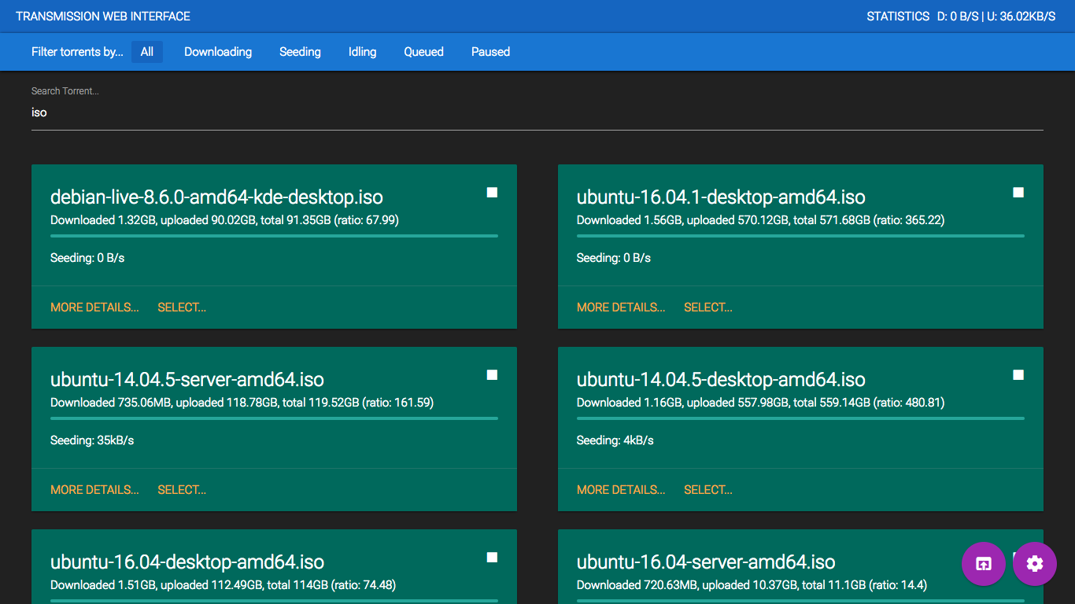
Task: Select the All filter tab
Action: (147, 52)
